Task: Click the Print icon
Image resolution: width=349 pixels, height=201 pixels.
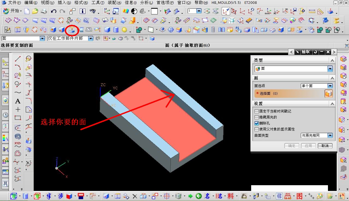Action: click(x=44, y=11)
